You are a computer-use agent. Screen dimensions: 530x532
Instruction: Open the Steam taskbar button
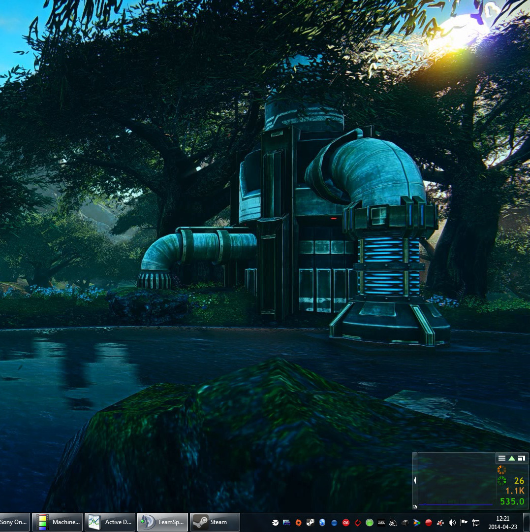pyautogui.click(x=215, y=522)
